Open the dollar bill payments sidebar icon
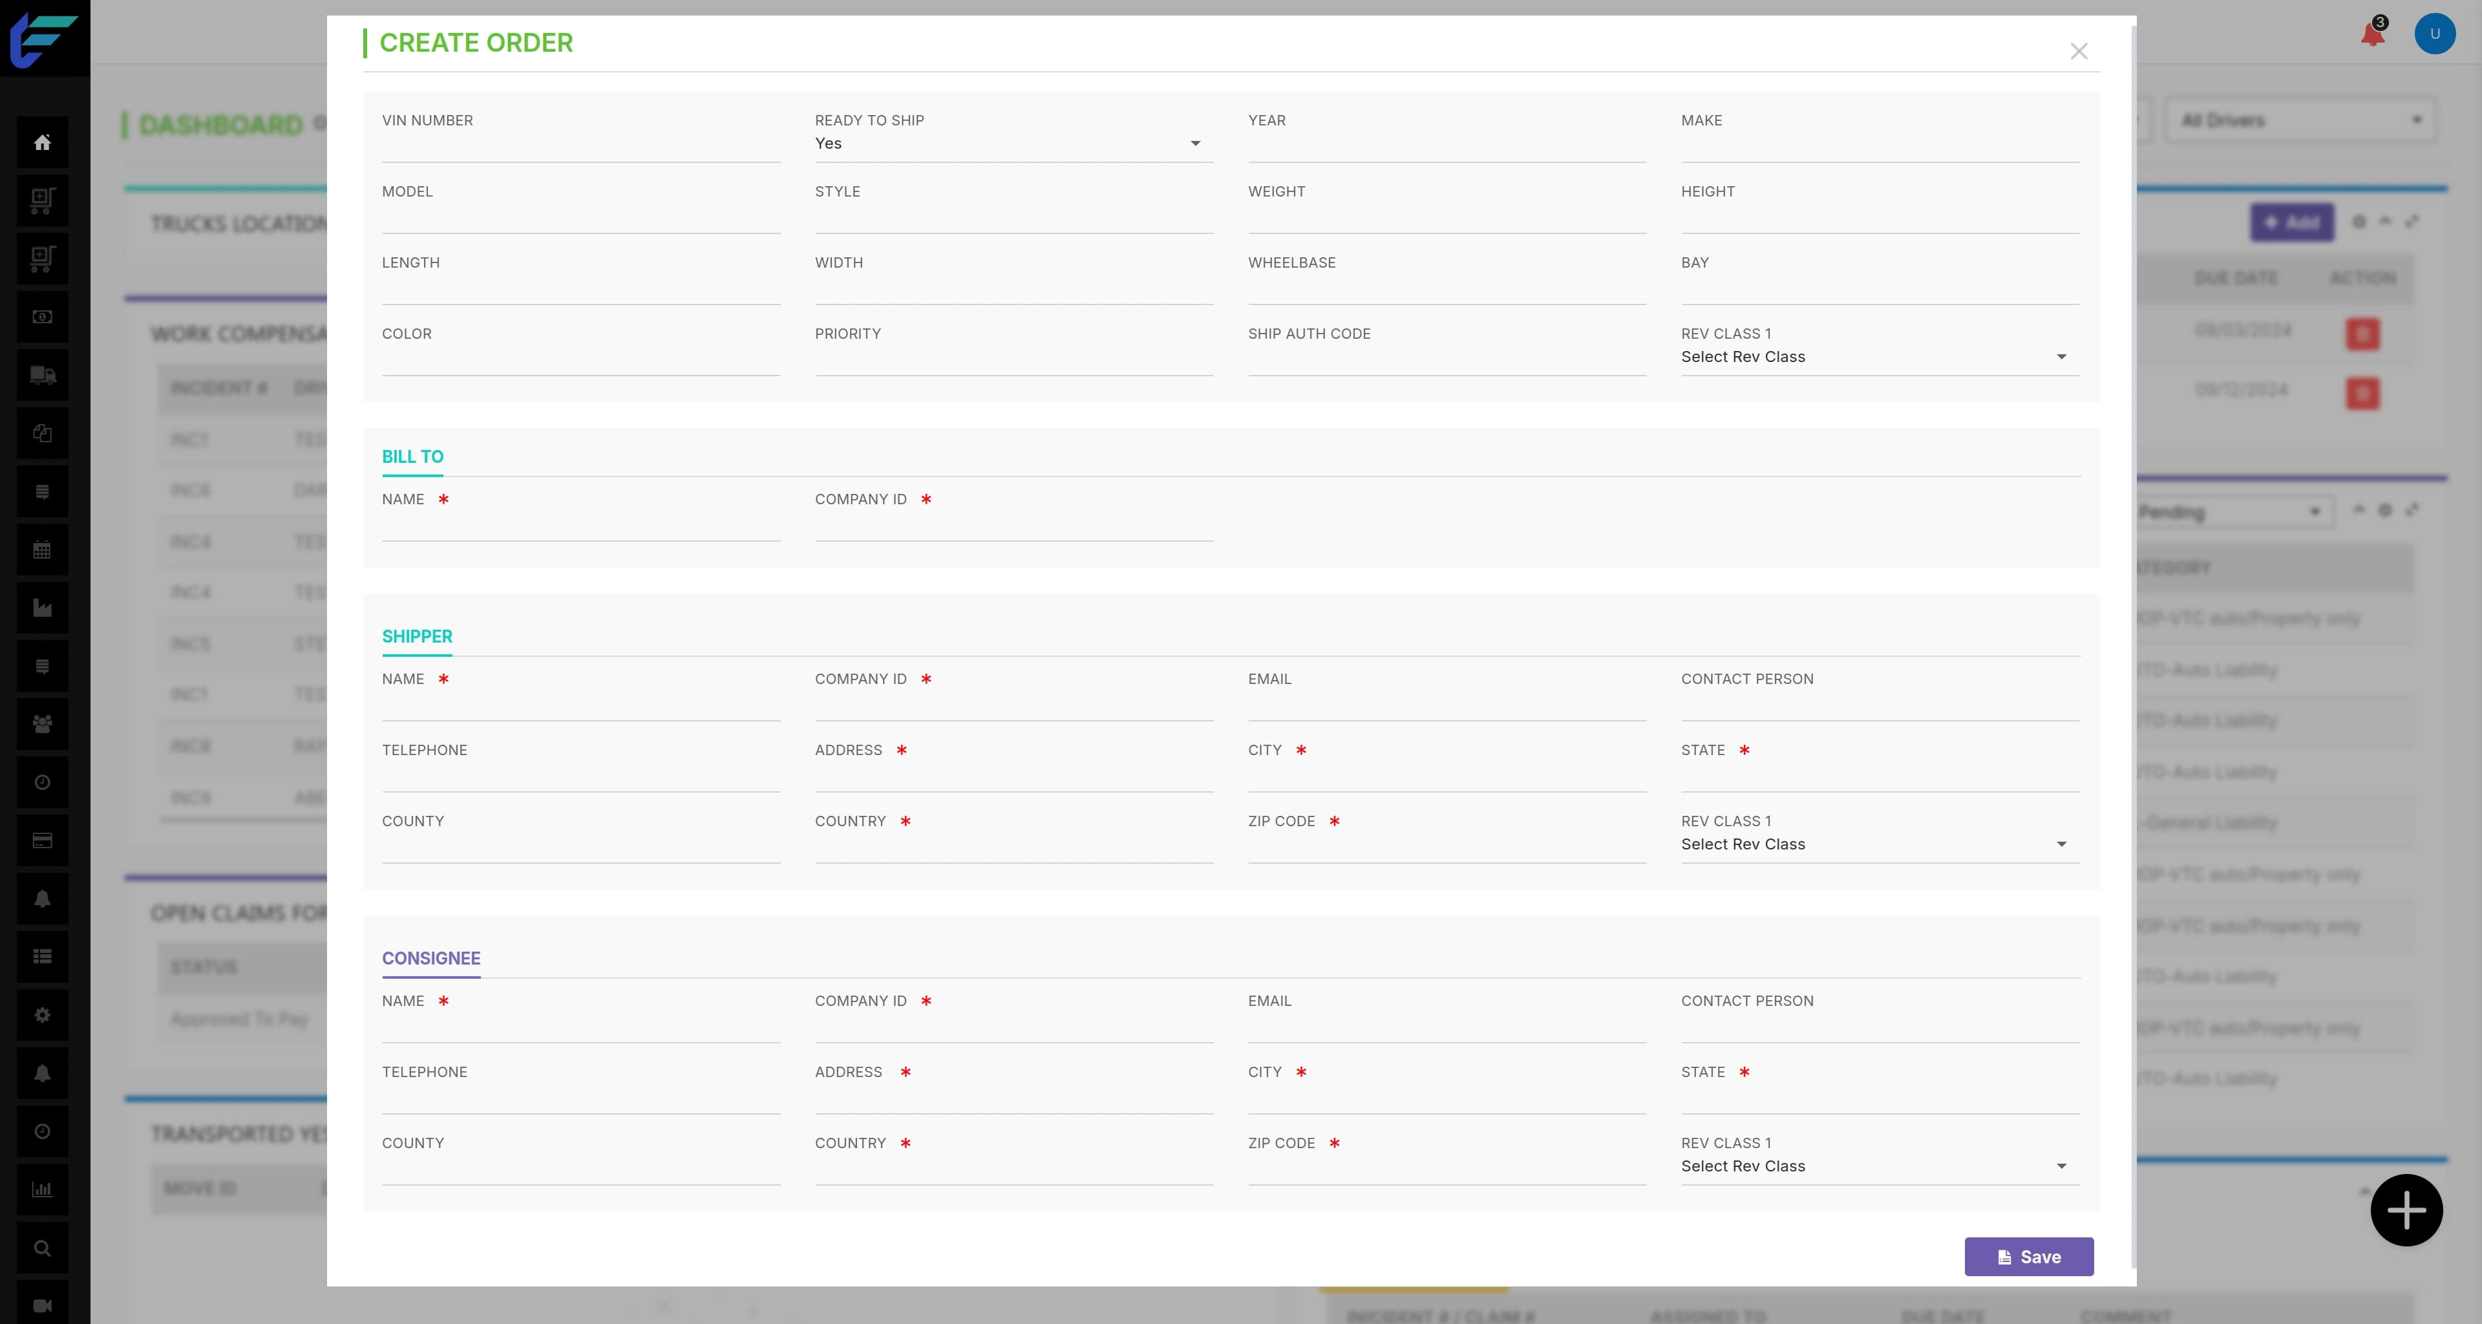This screenshot has height=1324, width=2482. click(x=43, y=317)
